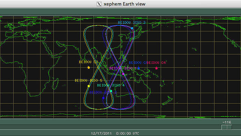Click the X11 icon in the title bar

[x=99, y=4]
